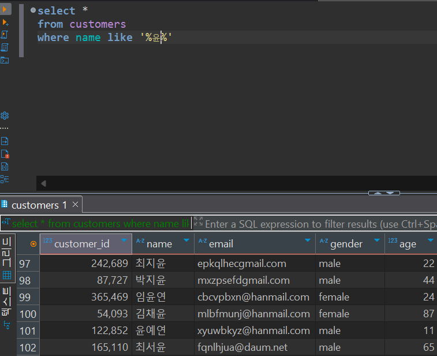The image size is (437, 356).
Task: Place cursor in the '%윤%' pattern string
Action: 156,37
